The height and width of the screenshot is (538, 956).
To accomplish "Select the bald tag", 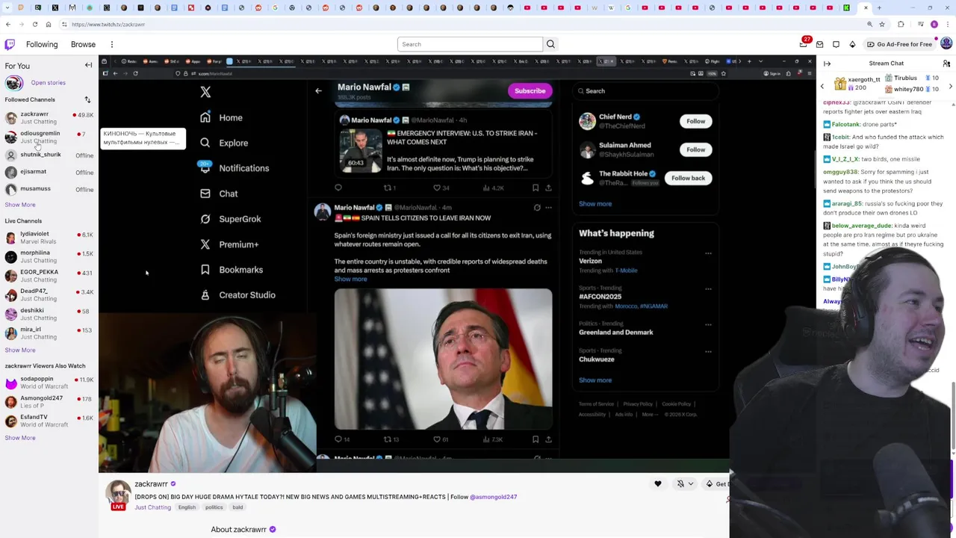I will [x=238, y=507].
